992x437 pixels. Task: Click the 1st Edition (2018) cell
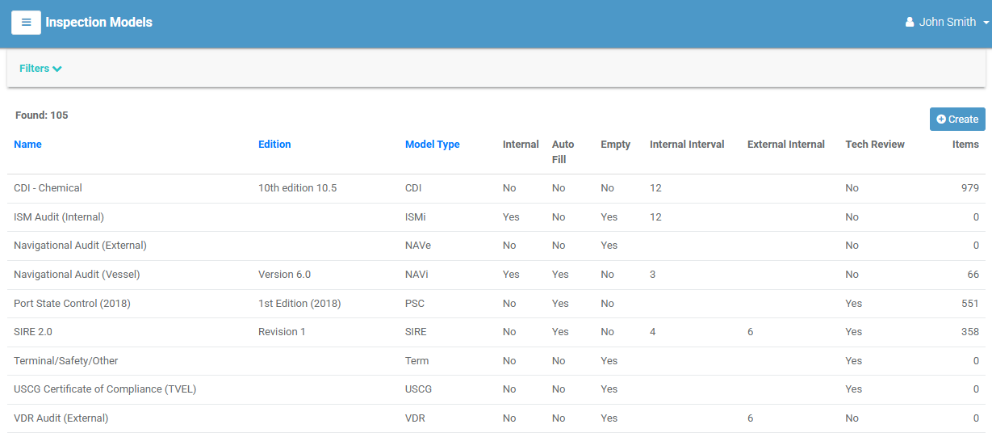pyautogui.click(x=299, y=304)
